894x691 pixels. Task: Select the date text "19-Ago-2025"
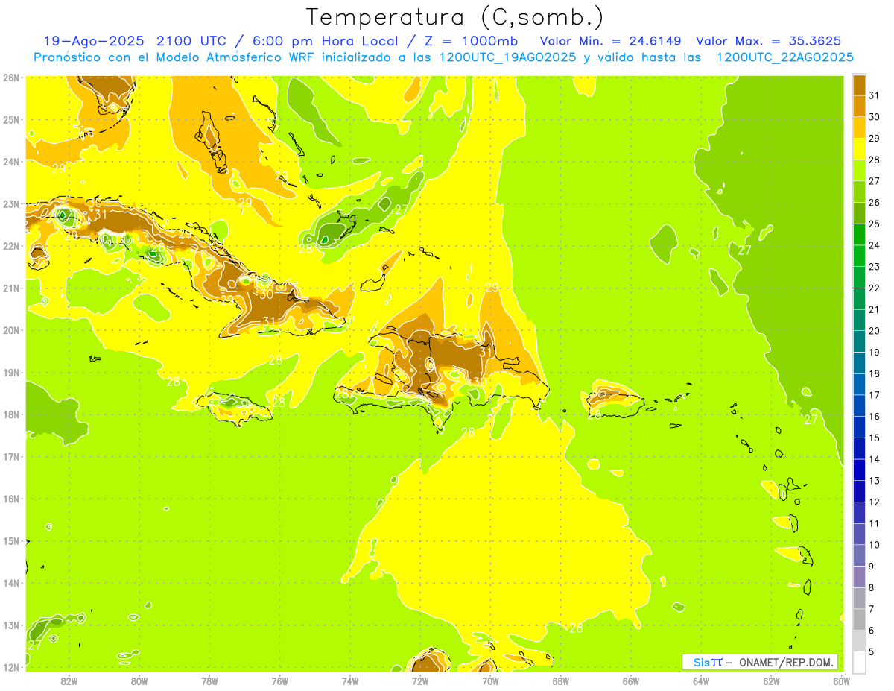pos(93,41)
